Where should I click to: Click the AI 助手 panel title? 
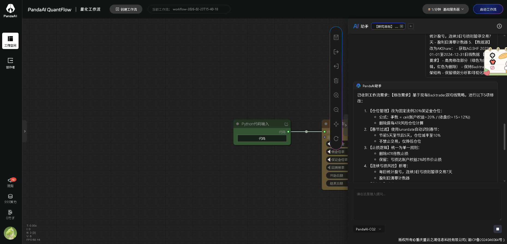tap(361, 26)
